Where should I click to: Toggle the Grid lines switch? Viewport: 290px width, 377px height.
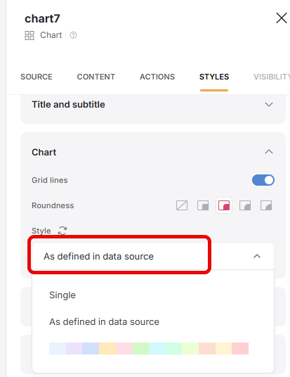[263, 180]
